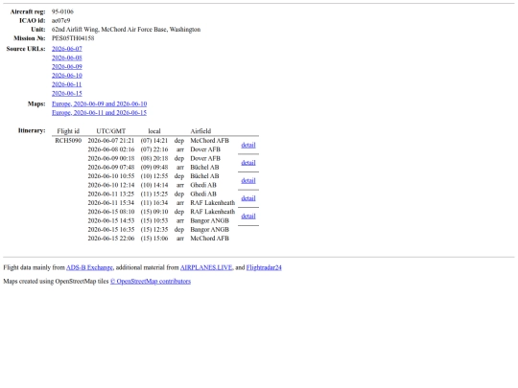Click UTC time 2026-06-11 13:25
The image size is (518, 388).
click(x=111, y=194)
